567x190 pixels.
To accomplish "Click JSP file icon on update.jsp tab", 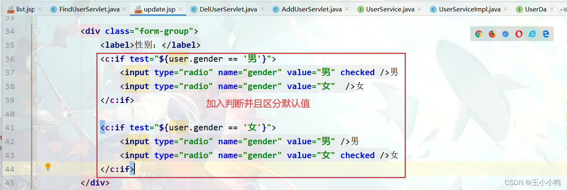I will [x=138, y=9].
